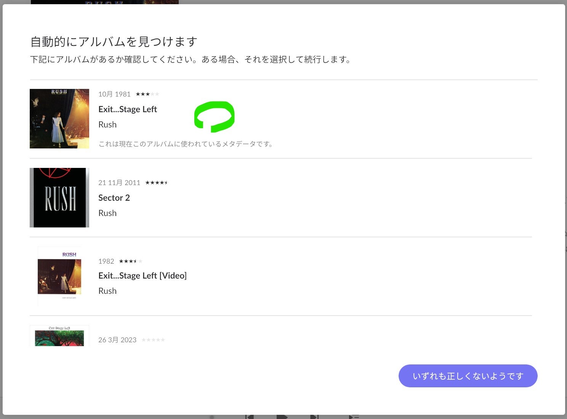The image size is (567, 419).
Task: Click the empty star rating beside 26 3月 2023
Action: 153,340
